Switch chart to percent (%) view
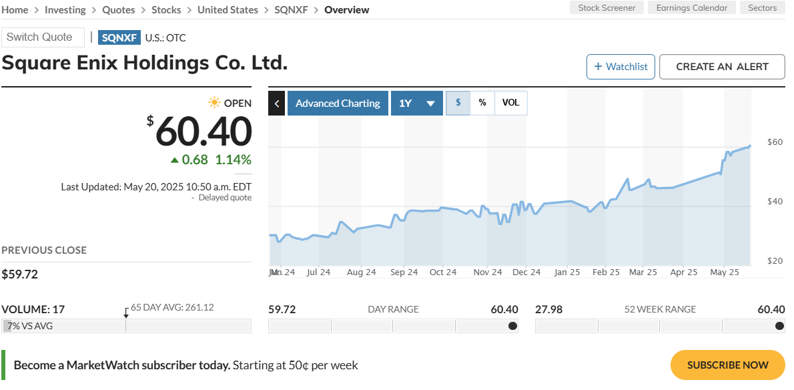 (482, 104)
